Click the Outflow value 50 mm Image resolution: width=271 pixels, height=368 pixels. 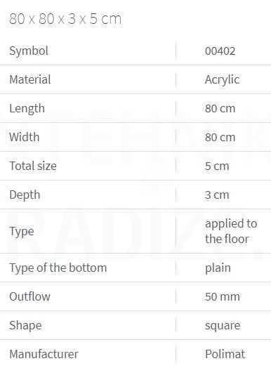(x=223, y=296)
